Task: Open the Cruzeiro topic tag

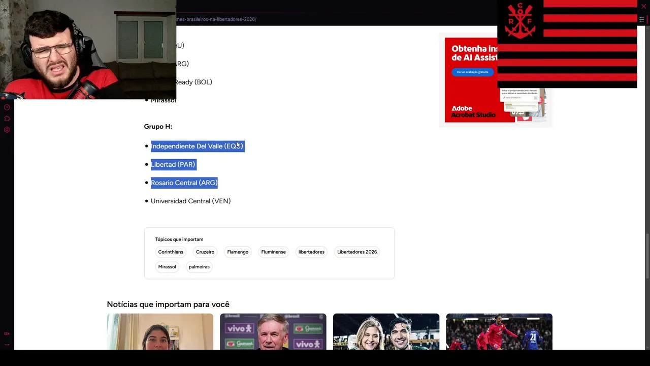Action: click(205, 252)
